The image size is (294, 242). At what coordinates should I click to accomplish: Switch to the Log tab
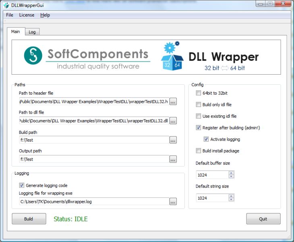tap(32, 32)
